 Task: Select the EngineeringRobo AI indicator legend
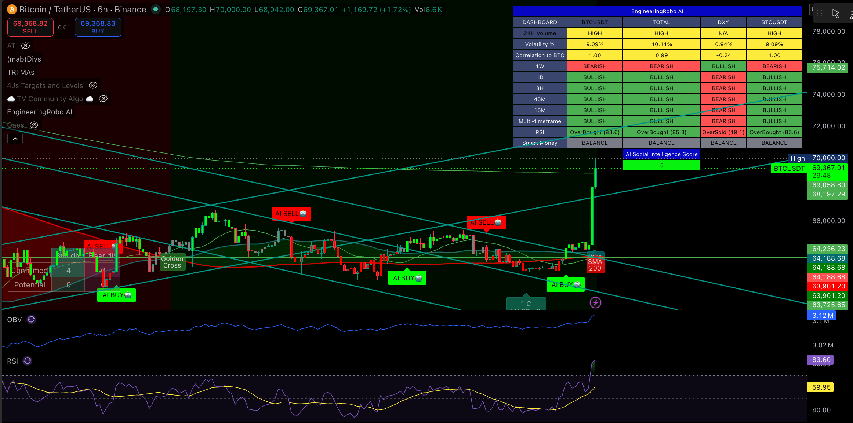coord(40,112)
